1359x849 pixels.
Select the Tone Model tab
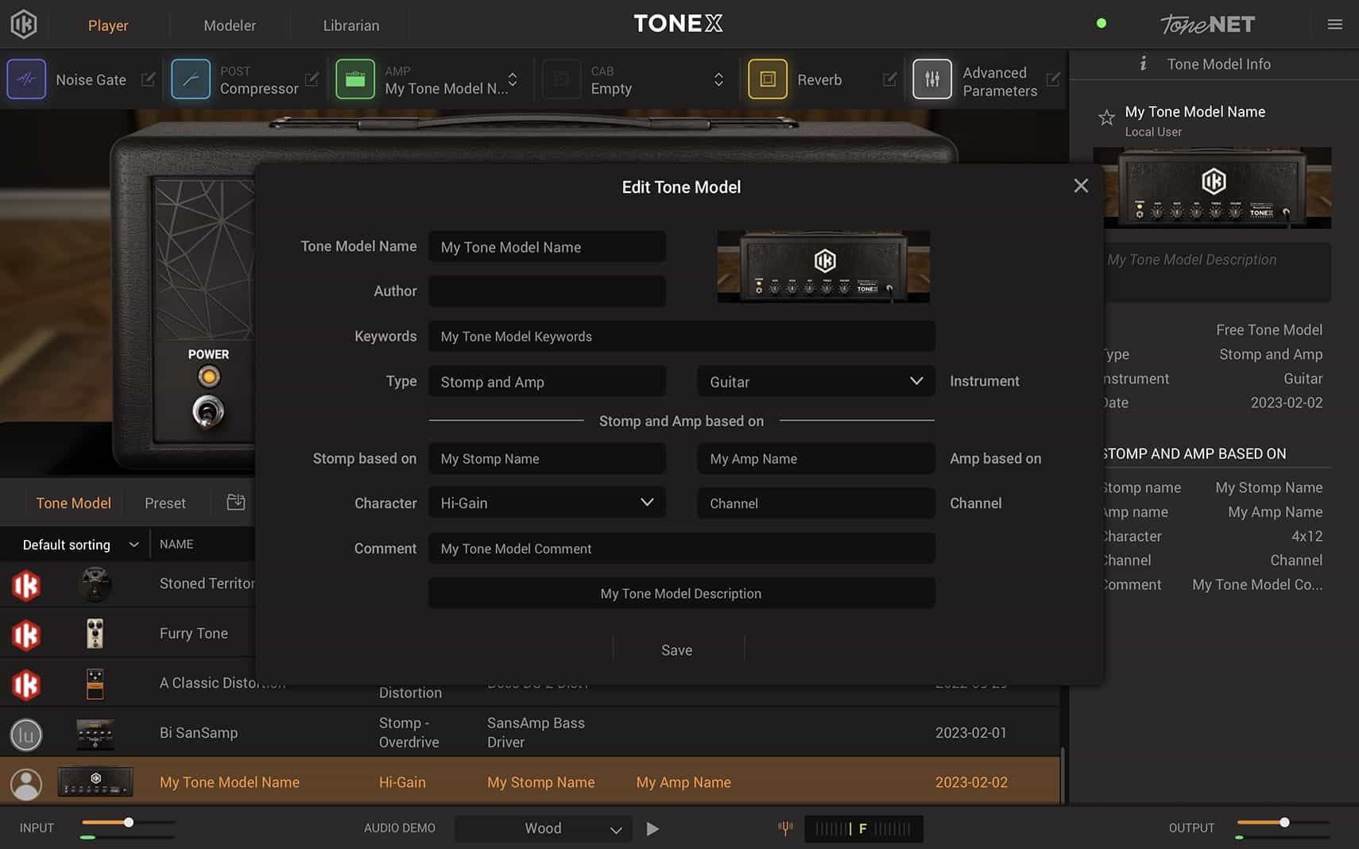coord(73,503)
